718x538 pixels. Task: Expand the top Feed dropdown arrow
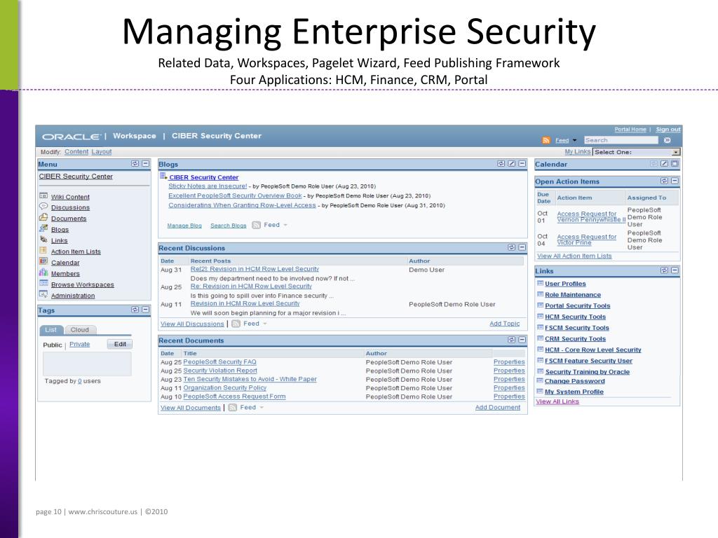(575, 140)
